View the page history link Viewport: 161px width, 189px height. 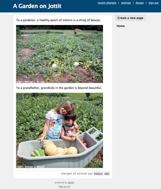[98, 174]
